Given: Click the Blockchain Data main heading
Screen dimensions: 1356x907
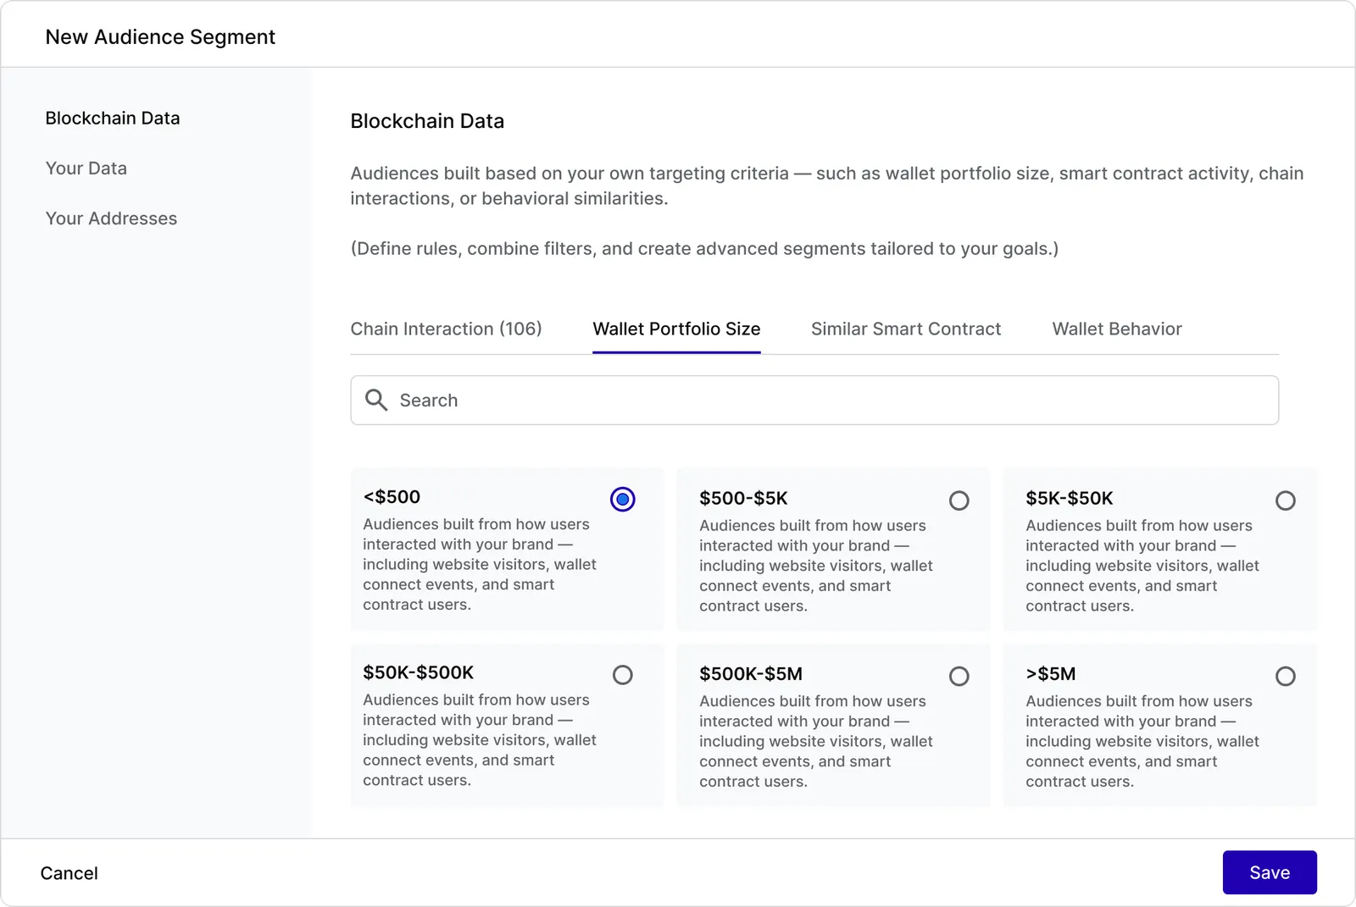Looking at the screenshot, I should pyautogui.click(x=427, y=121).
